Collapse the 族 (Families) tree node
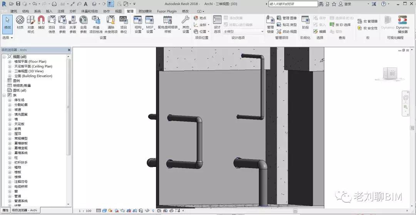 coord(4,95)
